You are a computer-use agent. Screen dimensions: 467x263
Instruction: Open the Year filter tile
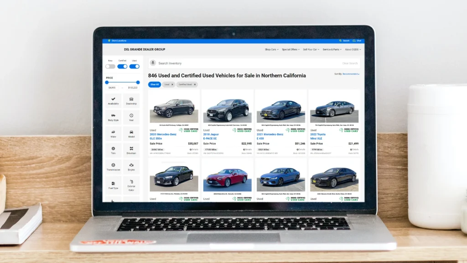131,117
